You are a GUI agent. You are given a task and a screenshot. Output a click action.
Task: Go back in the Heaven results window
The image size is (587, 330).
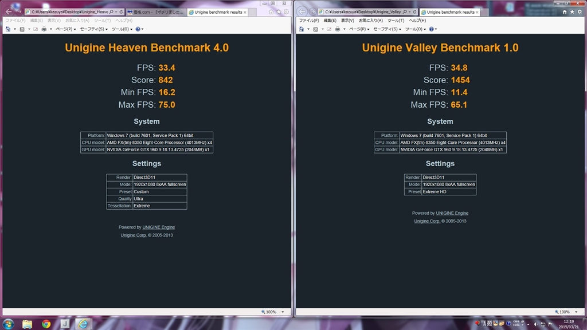click(9, 11)
